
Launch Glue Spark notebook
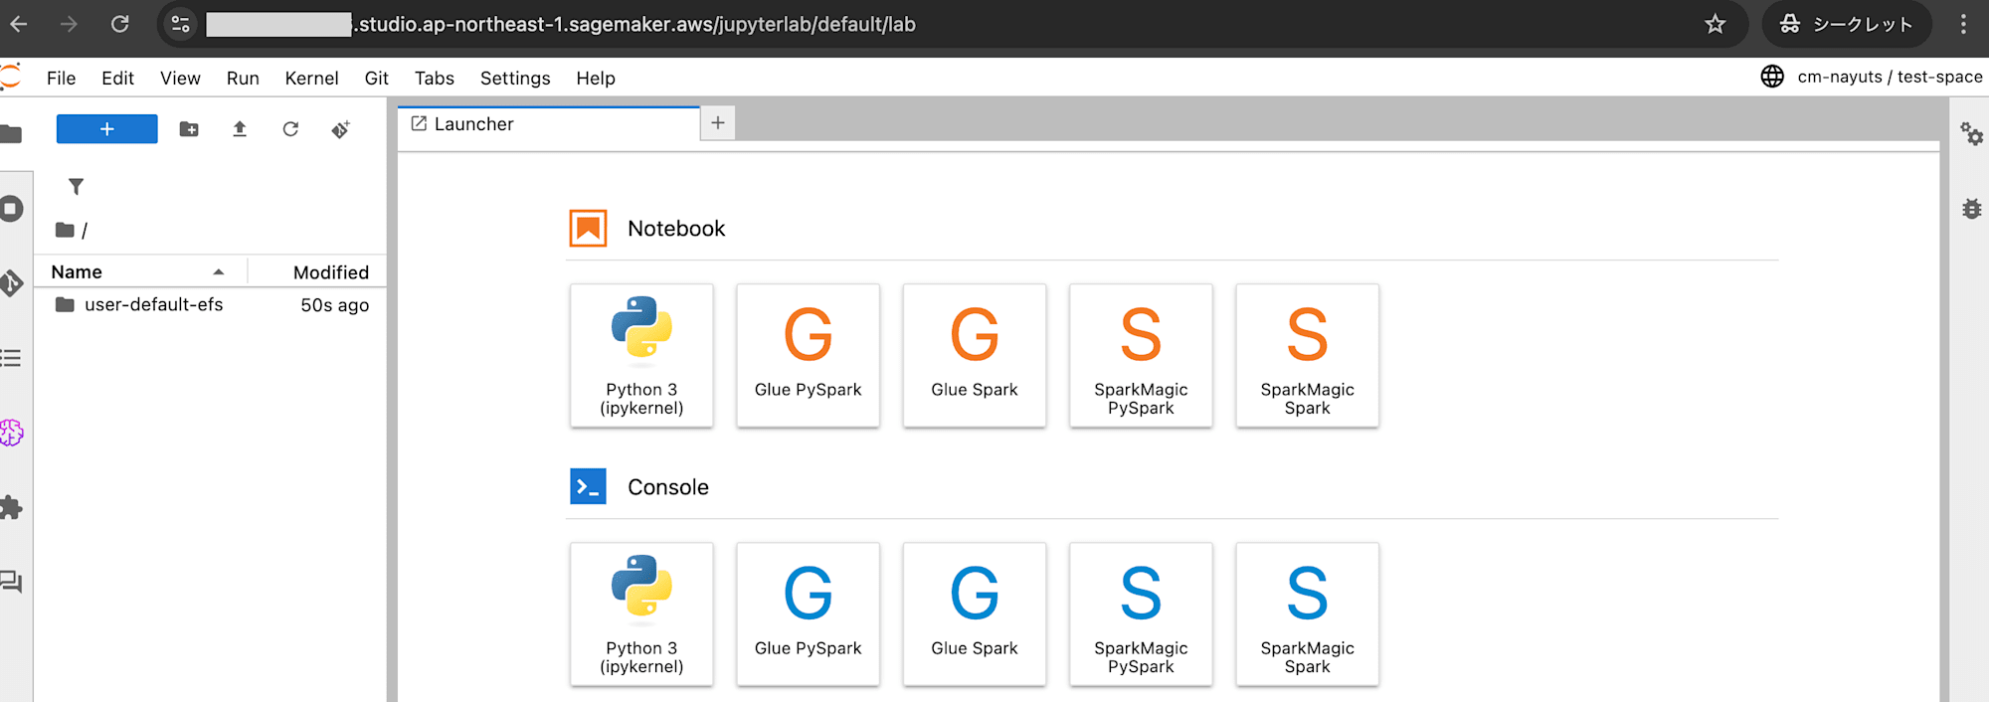[975, 355]
